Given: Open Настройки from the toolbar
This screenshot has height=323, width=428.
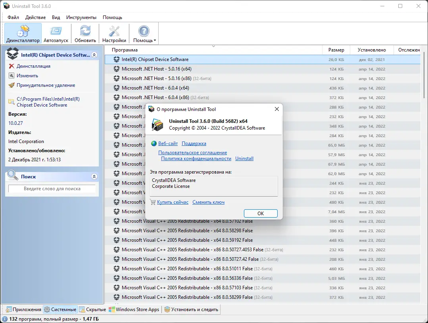Looking at the screenshot, I should (x=114, y=34).
